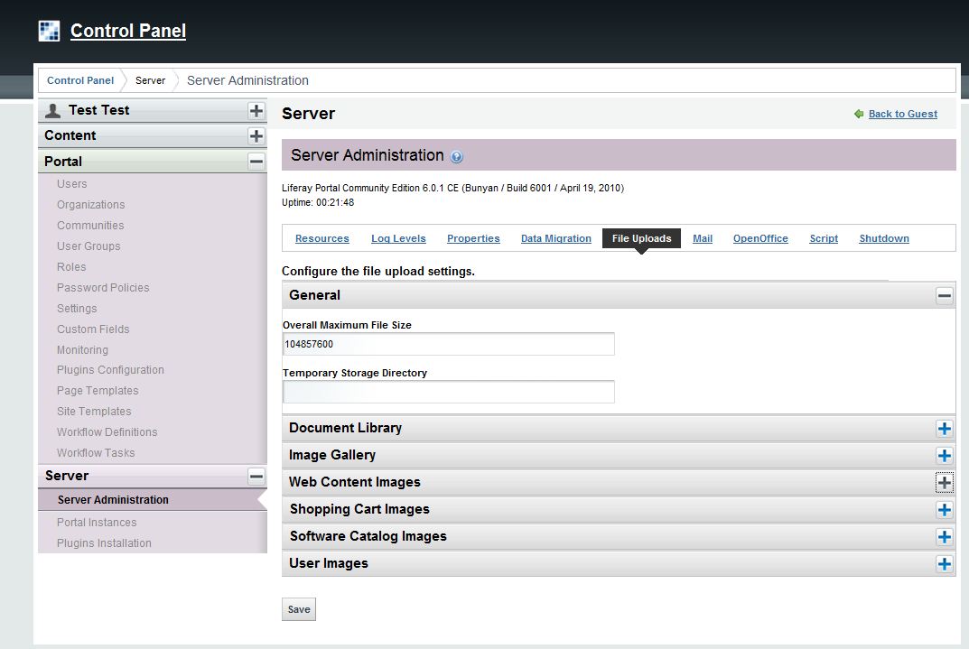Click the Overall Maximum File Size field
Viewport: 969px width, 649px height.
coord(448,344)
